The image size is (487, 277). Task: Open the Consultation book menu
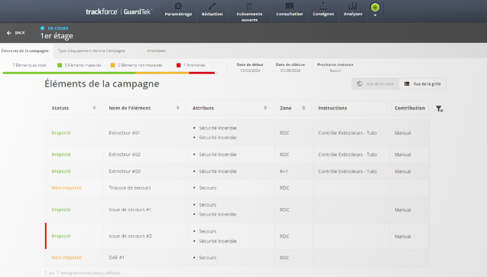tap(290, 10)
